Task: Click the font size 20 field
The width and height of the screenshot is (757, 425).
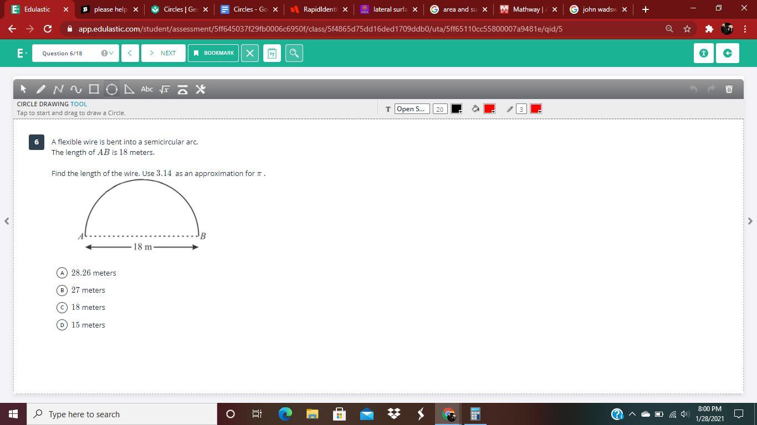Action: click(440, 109)
